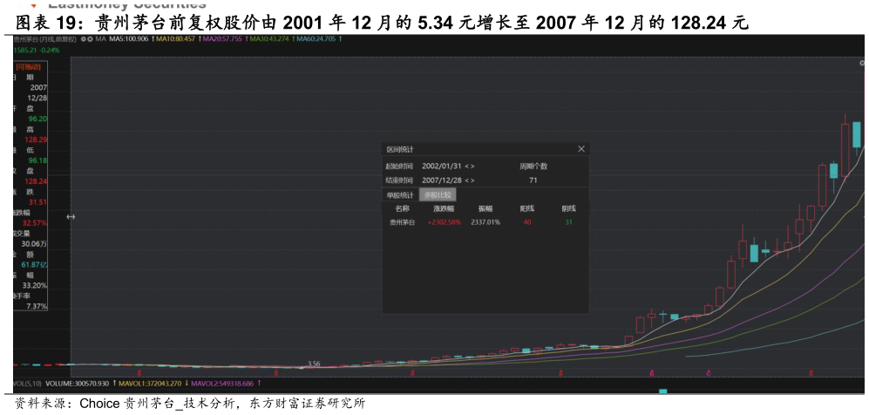Select the 多股比较 tab
This screenshot has height=415, width=869.
pos(438,195)
